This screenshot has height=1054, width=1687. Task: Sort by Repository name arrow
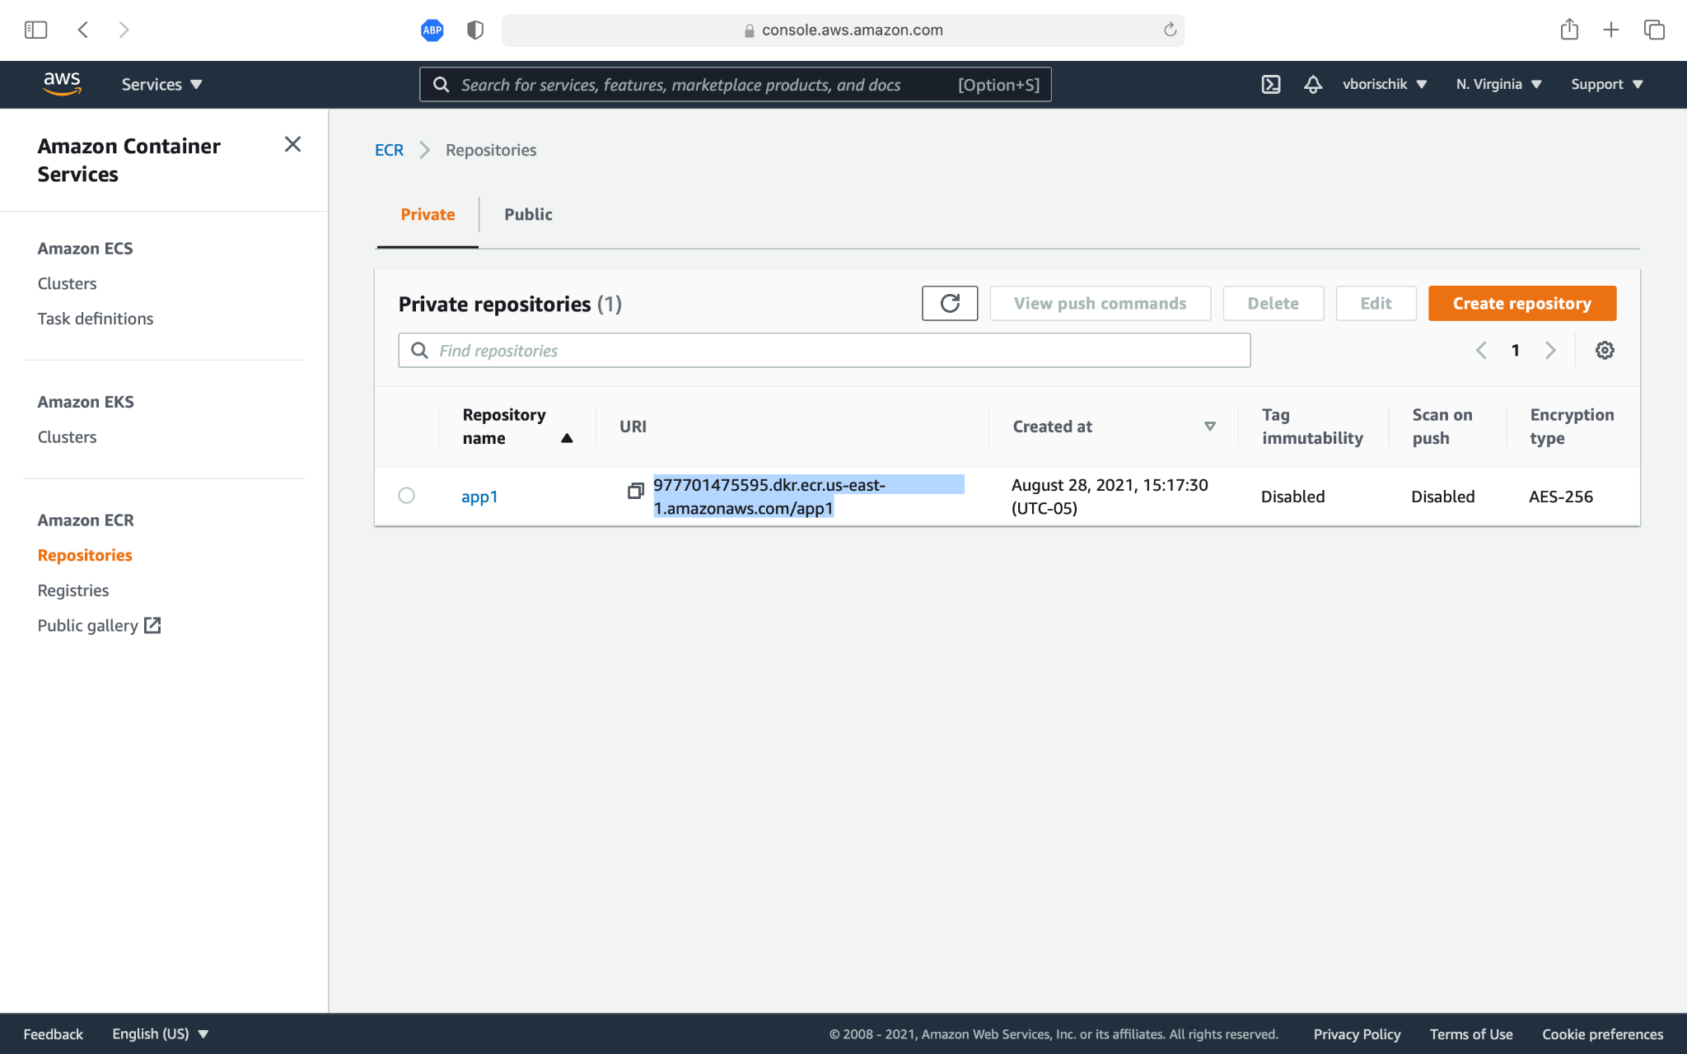[567, 438]
